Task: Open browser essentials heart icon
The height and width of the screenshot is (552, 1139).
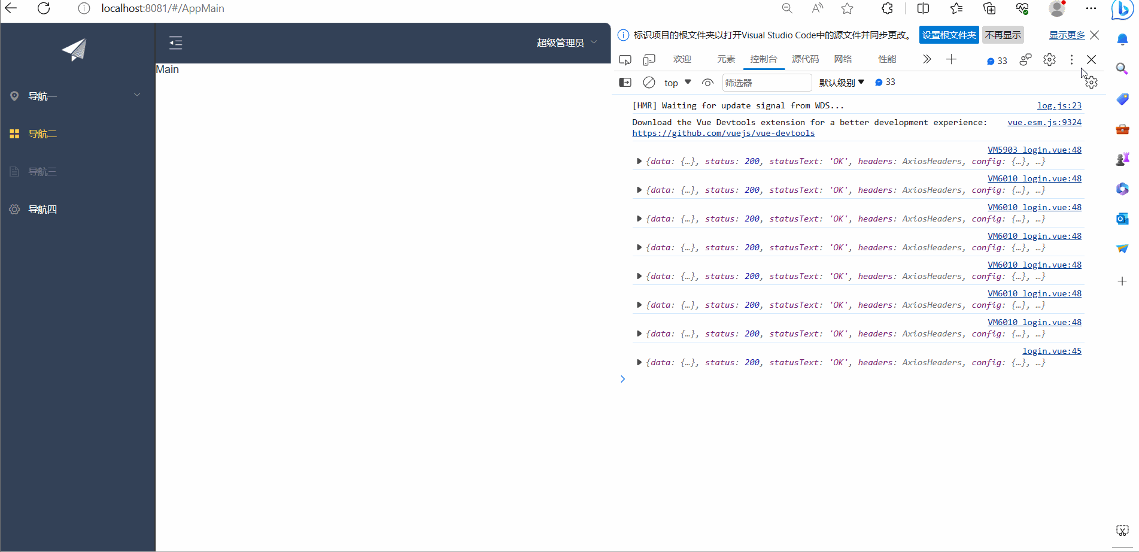Action: (x=1022, y=8)
